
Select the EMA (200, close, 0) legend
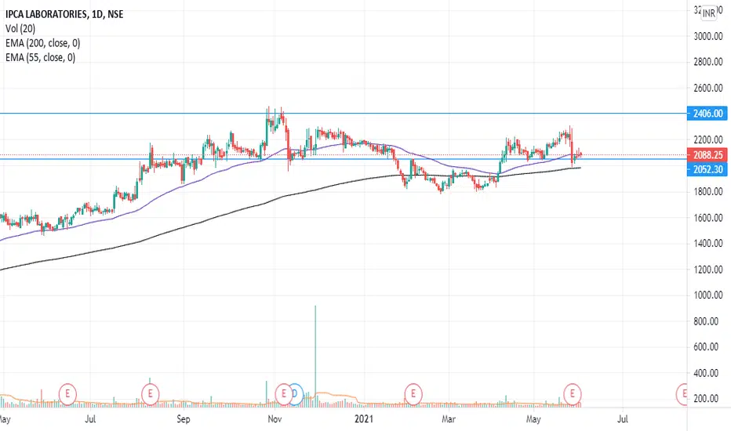point(42,43)
